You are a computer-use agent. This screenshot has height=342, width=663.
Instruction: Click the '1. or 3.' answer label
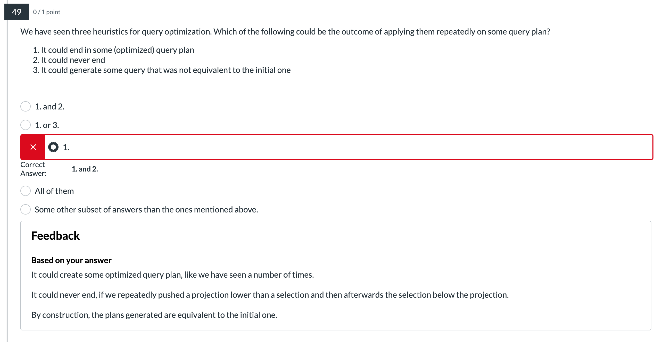[47, 125]
